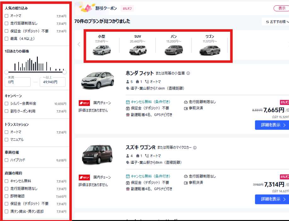This screenshot has height=221, width=289.
Task: Check 走行距離制限なし under 店舗の規約
Action: click(x=6, y=189)
